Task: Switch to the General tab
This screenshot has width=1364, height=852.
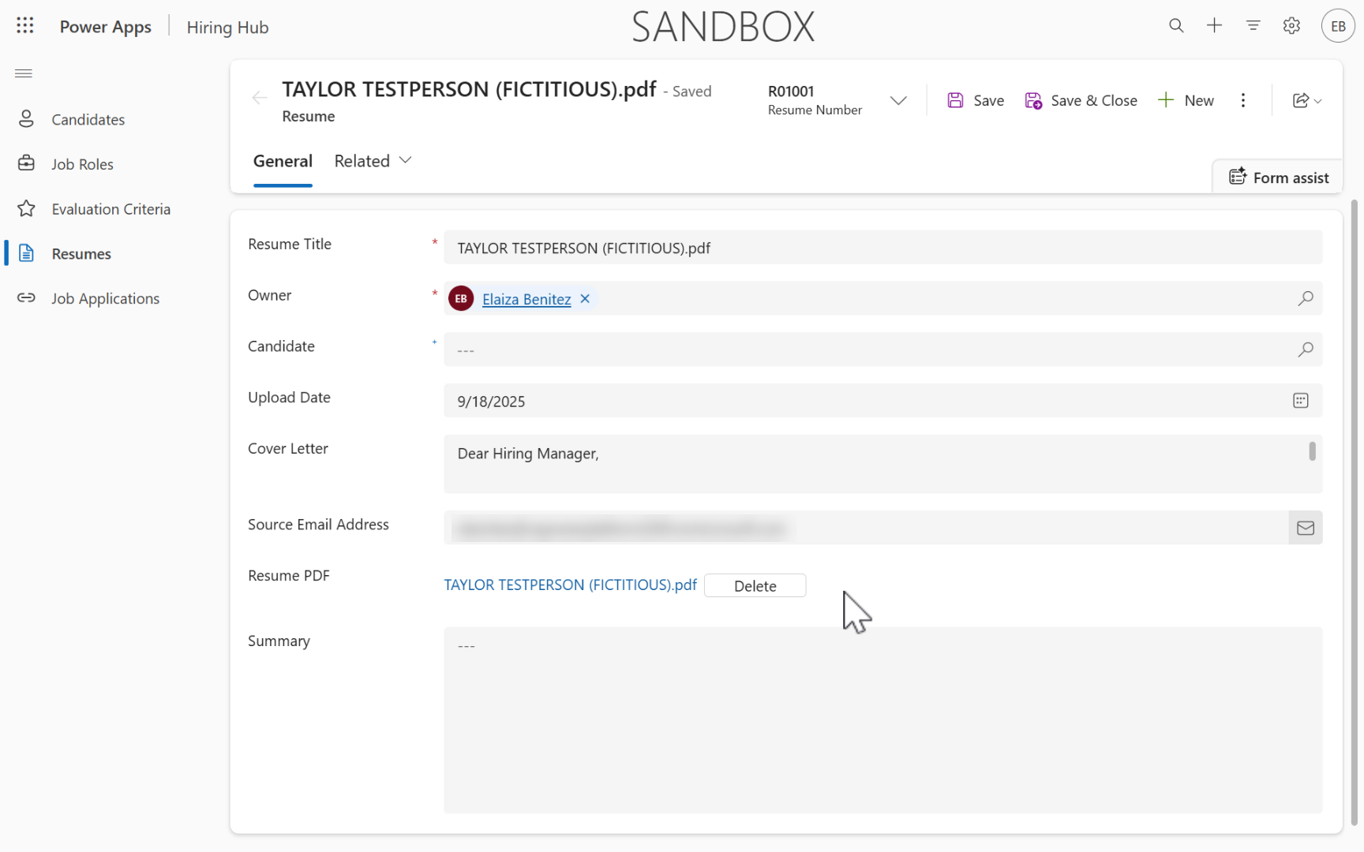Action: [283, 161]
